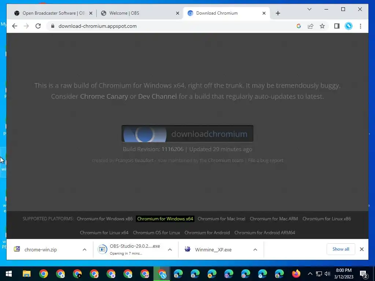The width and height of the screenshot is (375, 281).
Task: Expand options for the OBS-Studio download
Action: point(170,250)
